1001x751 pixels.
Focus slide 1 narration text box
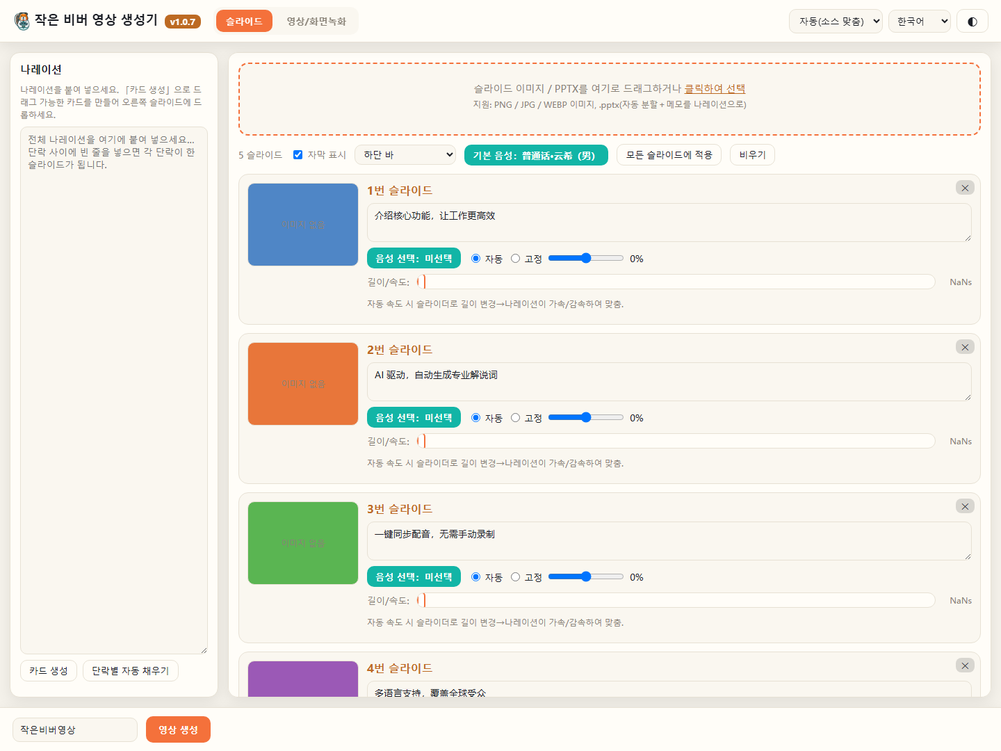669,223
